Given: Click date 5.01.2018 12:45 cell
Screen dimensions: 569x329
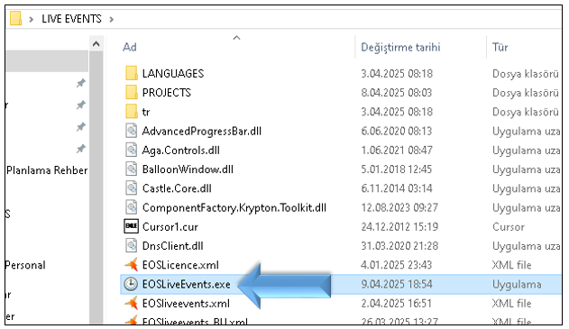Looking at the screenshot, I should pos(397,169).
